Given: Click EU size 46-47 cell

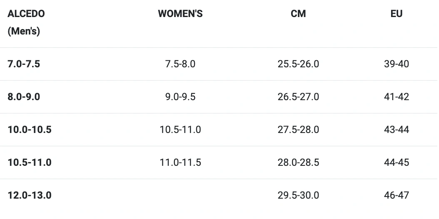Looking at the screenshot, I should pos(397,195).
